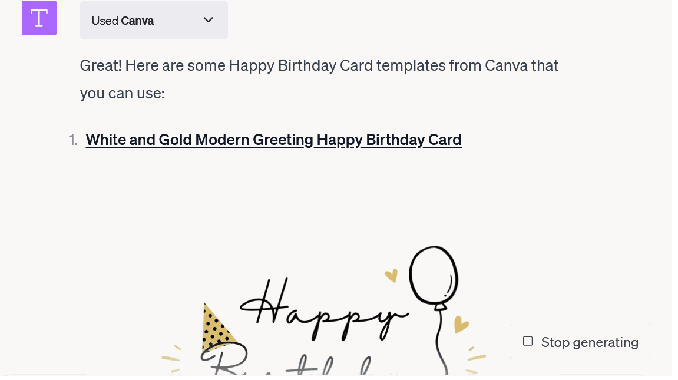This screenshot has width=678, height=380.
Task: Click the bold Canva word in dropdown
Action: pos(138,21)
